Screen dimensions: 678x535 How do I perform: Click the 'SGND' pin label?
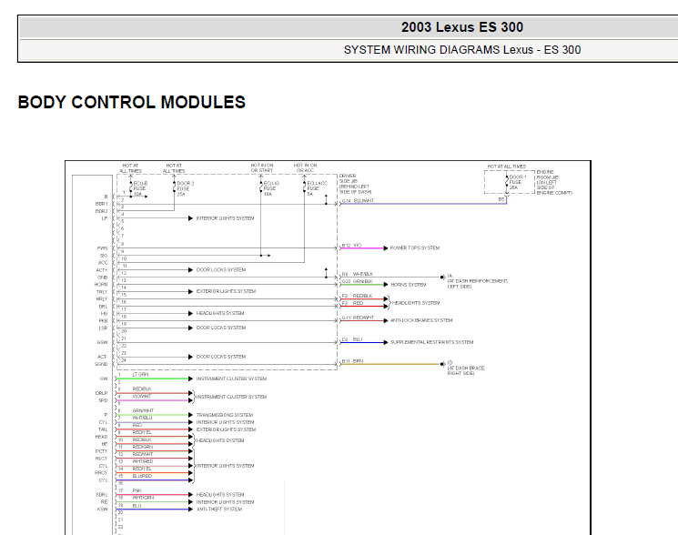tap(101, 364)
